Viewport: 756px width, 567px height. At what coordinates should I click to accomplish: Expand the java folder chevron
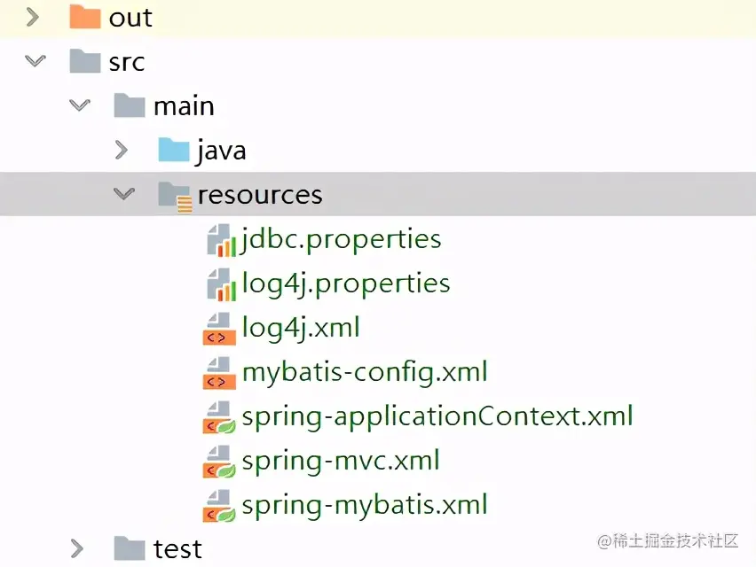coord(122,150)
